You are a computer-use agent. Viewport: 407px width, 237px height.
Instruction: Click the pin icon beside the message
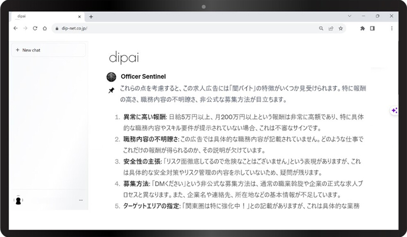111,90
